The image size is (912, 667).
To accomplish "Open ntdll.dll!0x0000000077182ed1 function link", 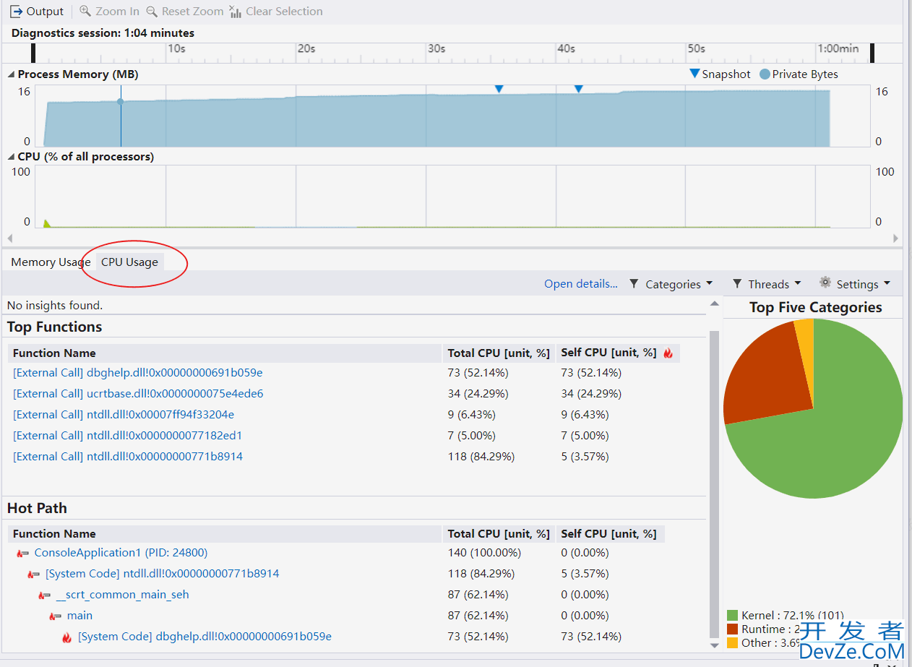I will pyautogui.click(x=127, y=436).
